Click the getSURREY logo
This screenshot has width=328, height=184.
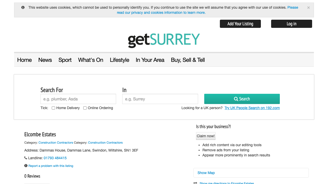[164, 40]
